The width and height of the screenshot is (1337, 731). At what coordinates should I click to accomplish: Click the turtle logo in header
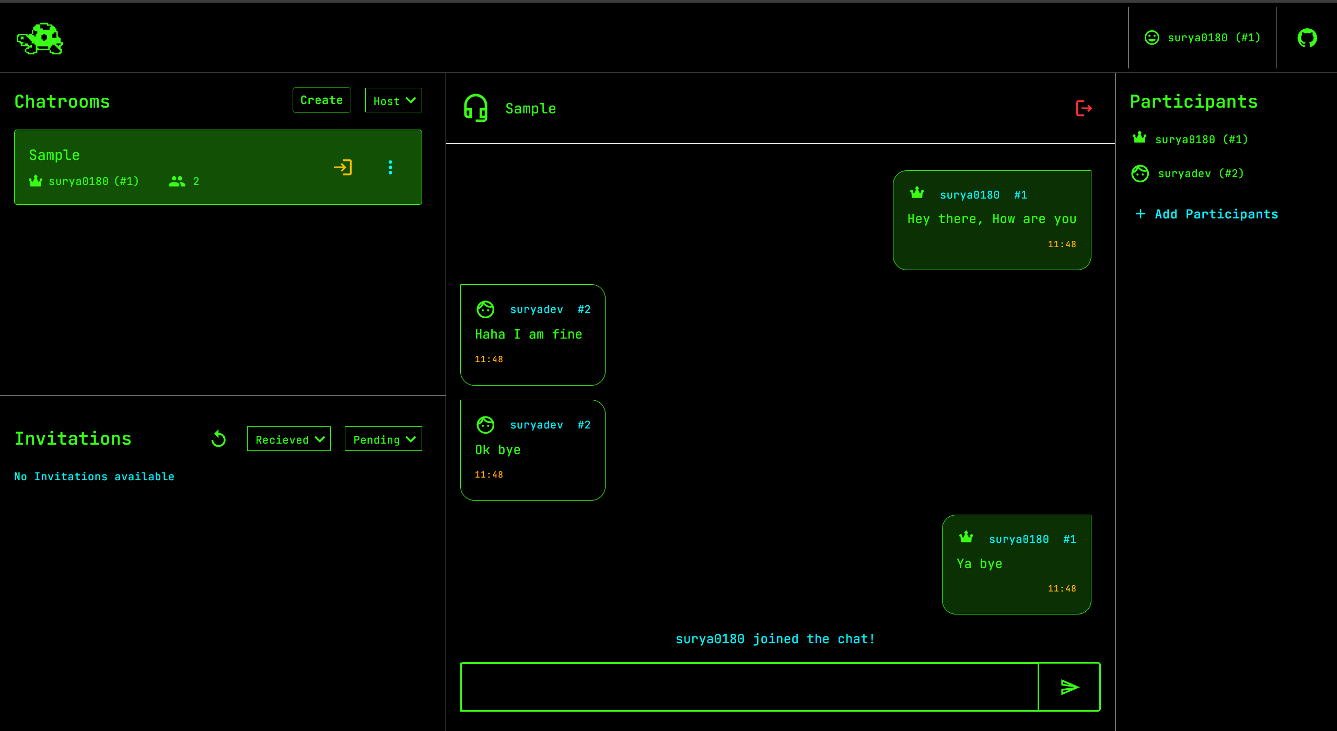[40, 39]
